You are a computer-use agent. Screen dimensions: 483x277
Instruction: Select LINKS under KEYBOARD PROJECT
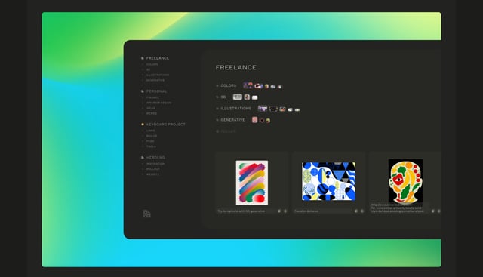click(x=151, y=131)
